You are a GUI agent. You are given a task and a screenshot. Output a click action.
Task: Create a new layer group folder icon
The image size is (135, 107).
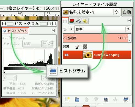click(x=77, y=99)
